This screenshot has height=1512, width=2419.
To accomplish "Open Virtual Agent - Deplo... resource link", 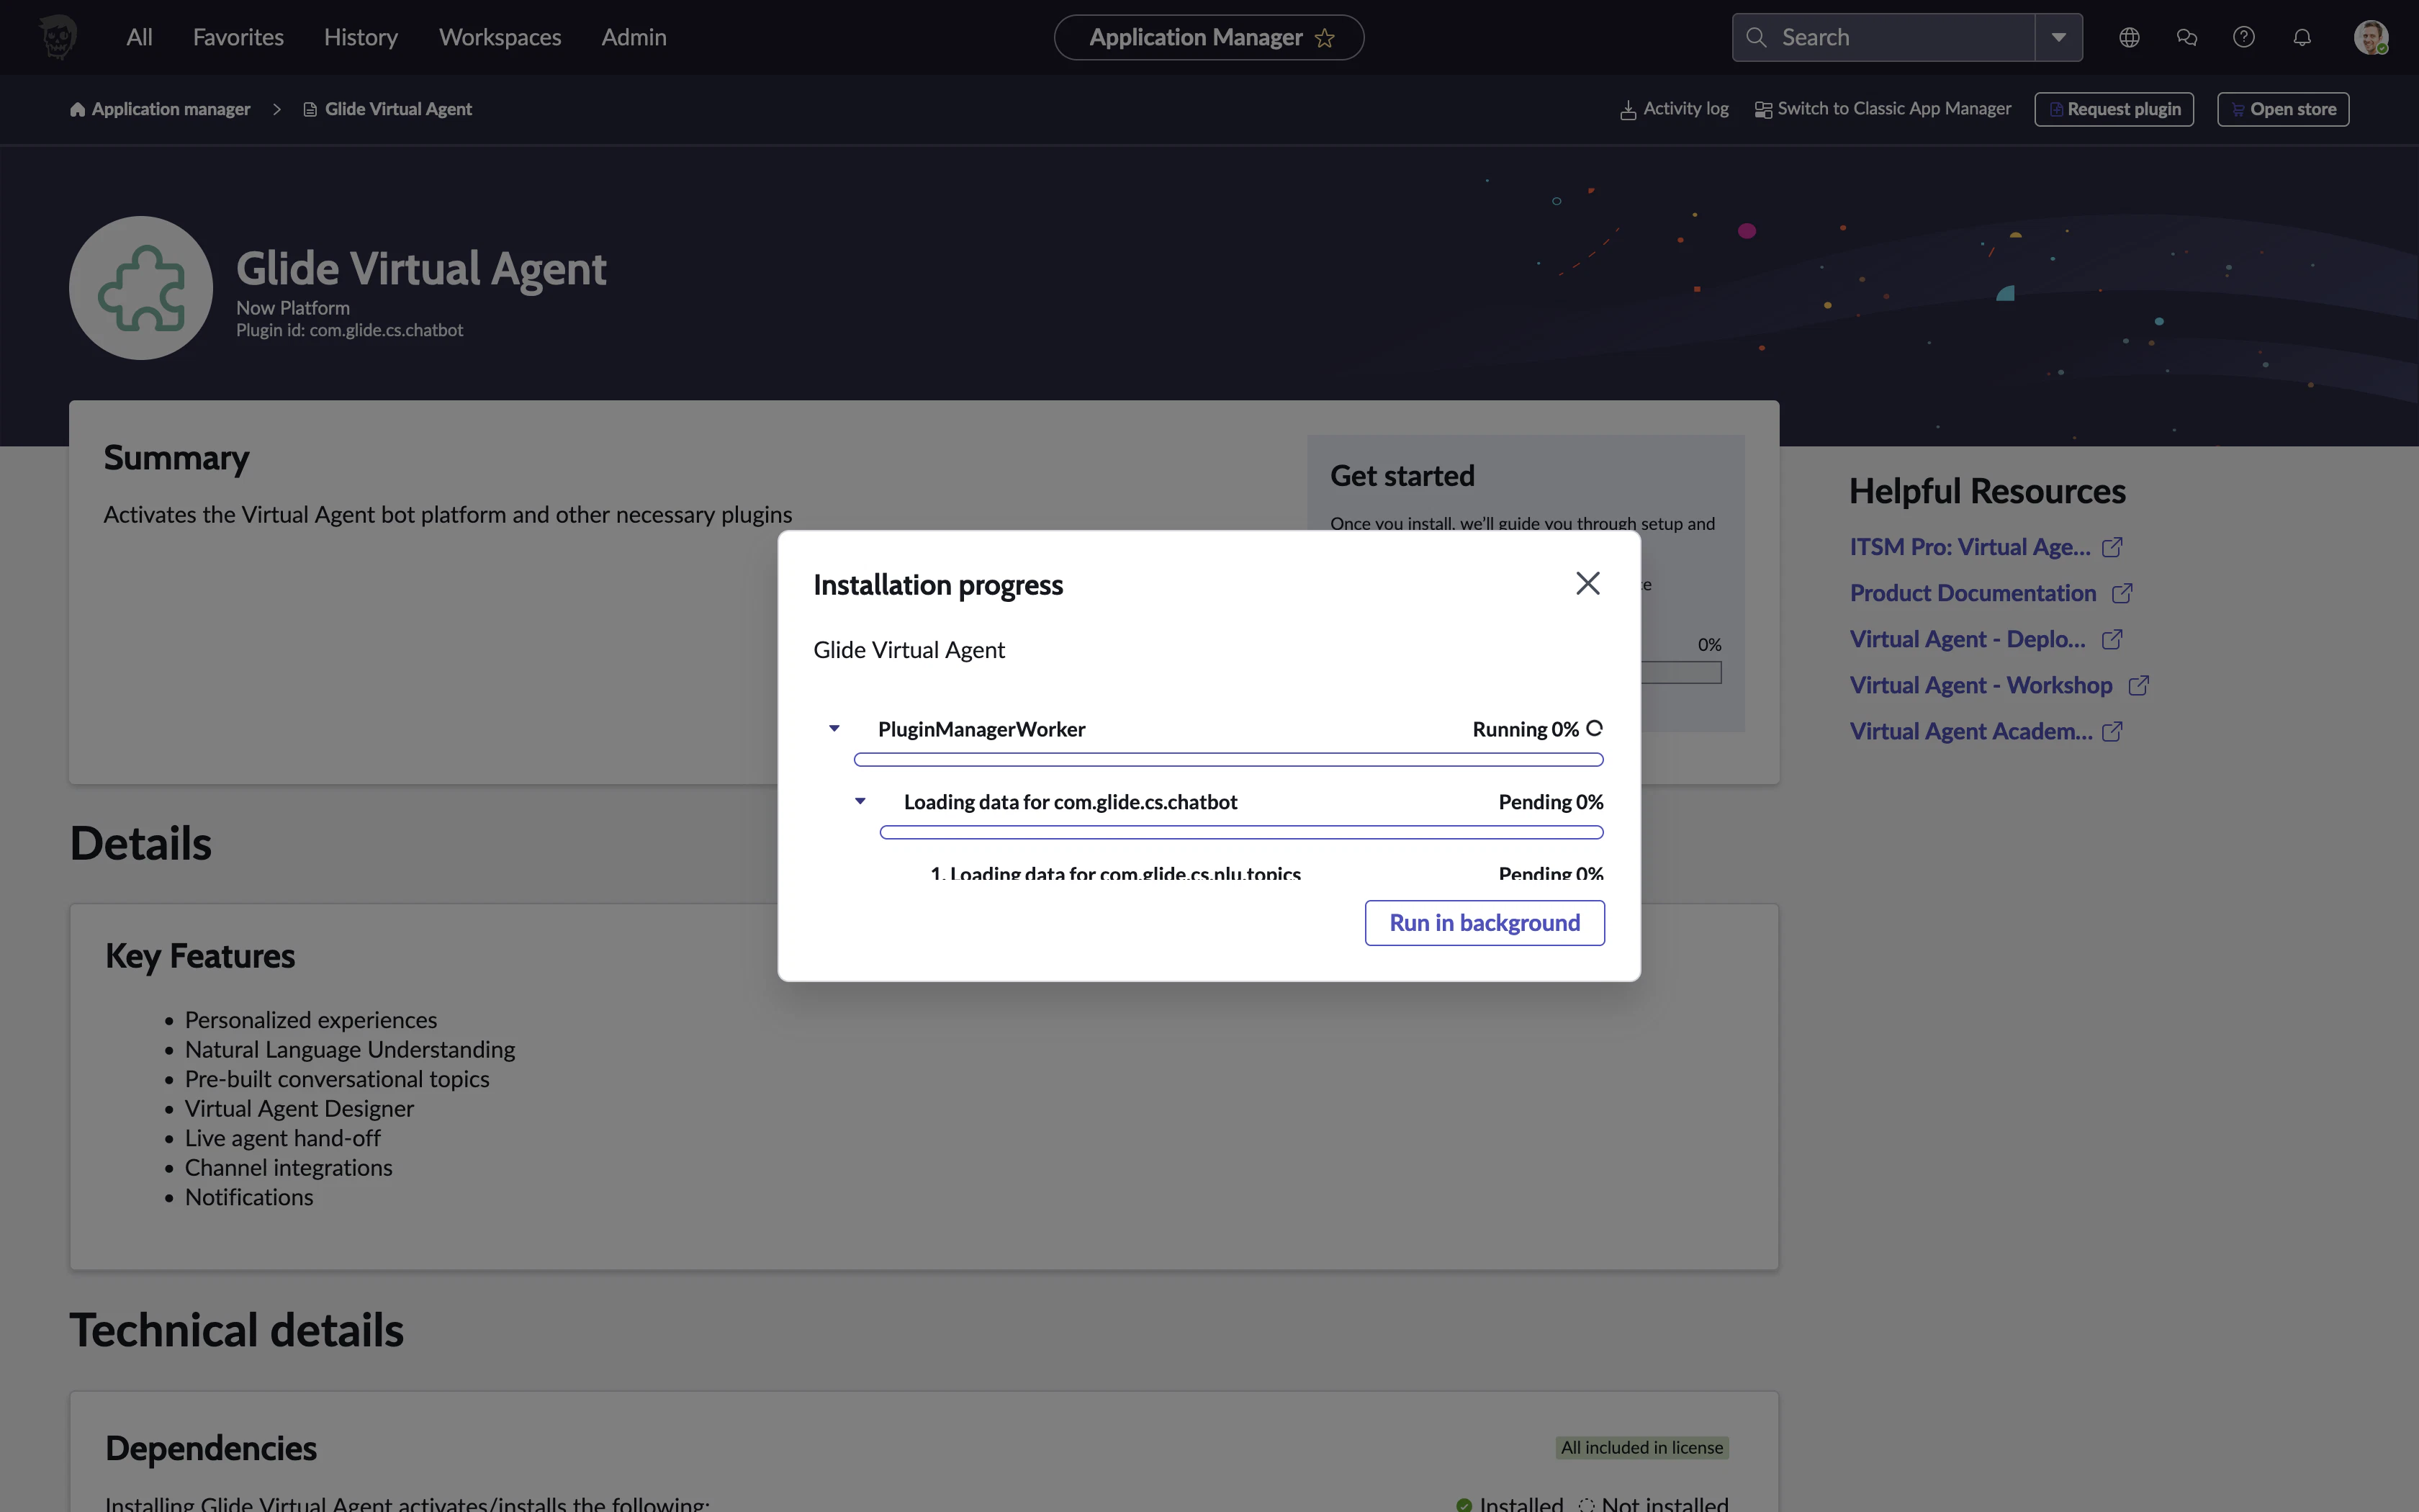I will [x=1968, y=639].
